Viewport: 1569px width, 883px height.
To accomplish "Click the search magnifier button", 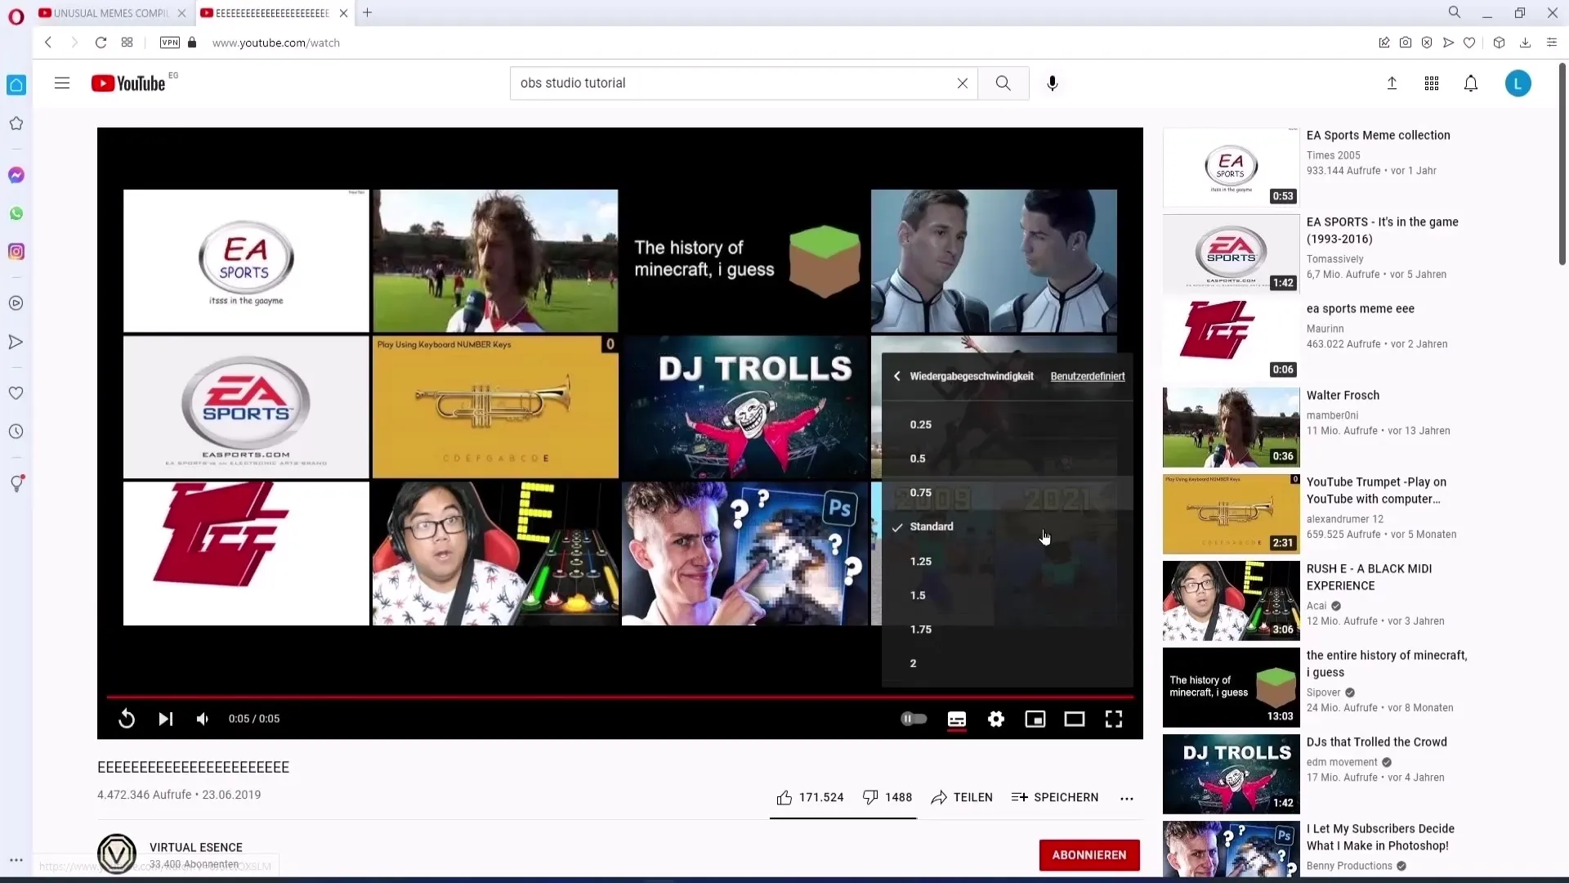I will tap(1003, 83).
